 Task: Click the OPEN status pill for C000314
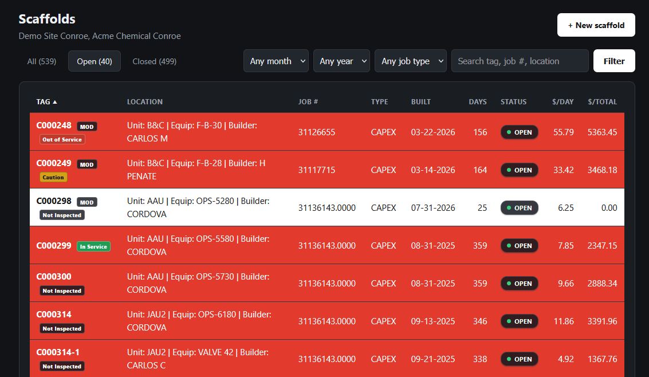pyautogui.click(x=520, y=321)
